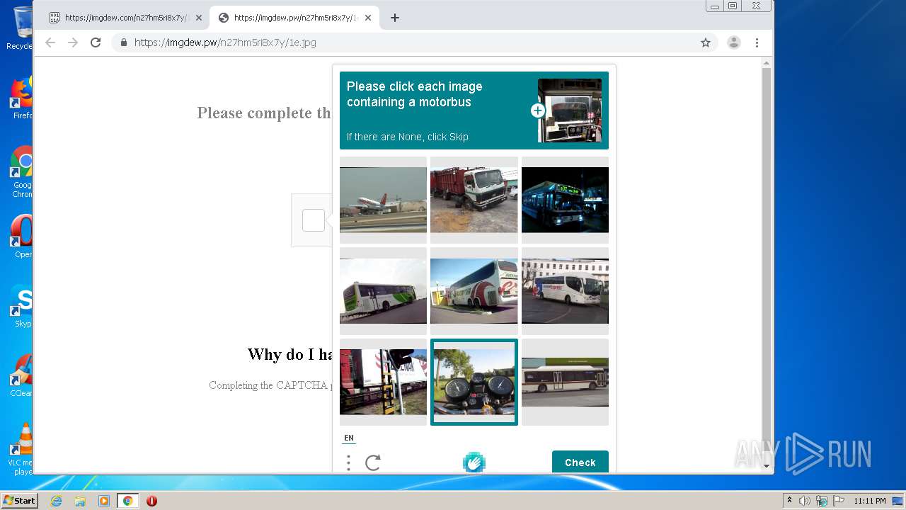
Task: Open File Explorer from the taskbar
Action: (x=80, y=501)
